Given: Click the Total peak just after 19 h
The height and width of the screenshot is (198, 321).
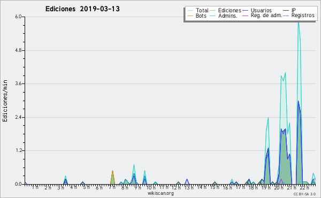Looking at the screenshot, I should 268,118.
